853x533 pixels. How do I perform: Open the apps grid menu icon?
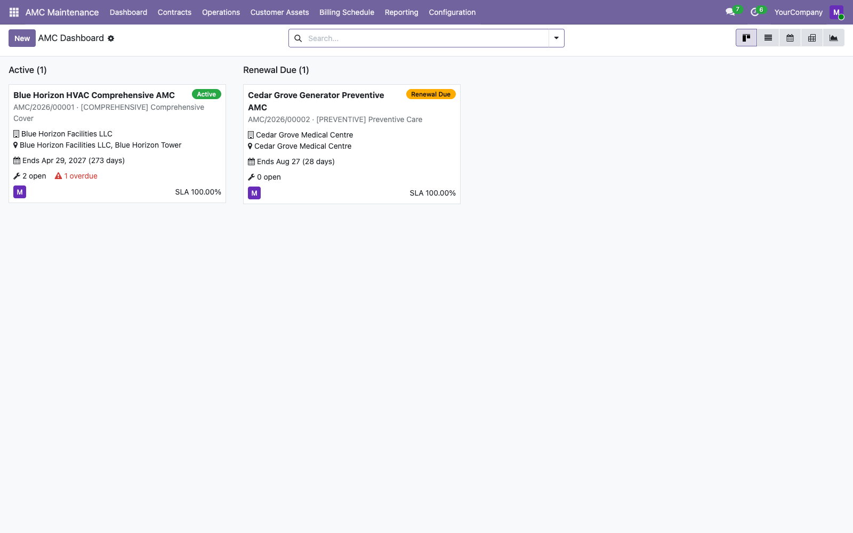point(14,12)
